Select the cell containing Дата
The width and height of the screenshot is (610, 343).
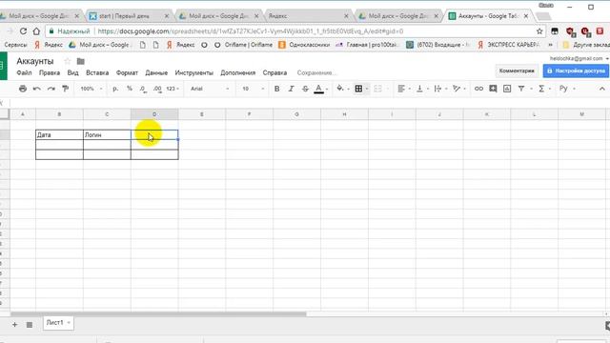click(59, 135)
